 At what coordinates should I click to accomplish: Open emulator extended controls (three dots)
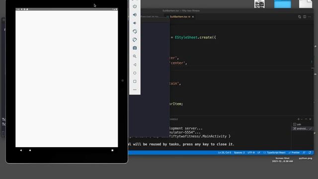pyautogui.click(x=135, y=89)
